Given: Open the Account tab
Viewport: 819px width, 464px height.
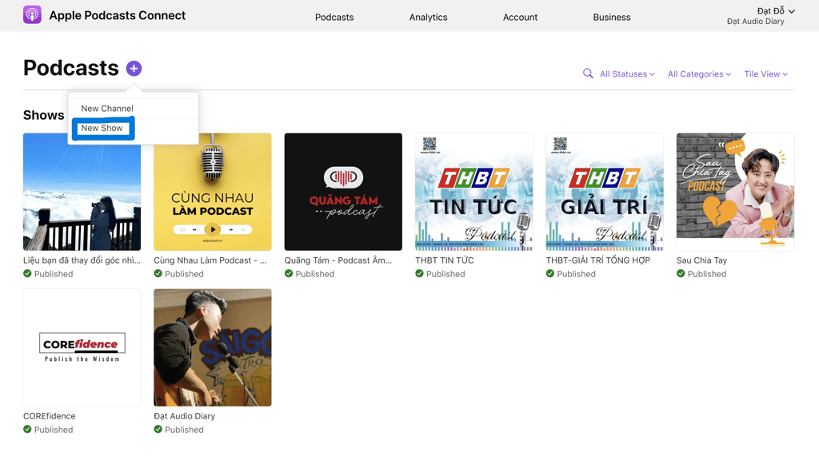Looking at the screenshot, I should (x=520, y=18).
